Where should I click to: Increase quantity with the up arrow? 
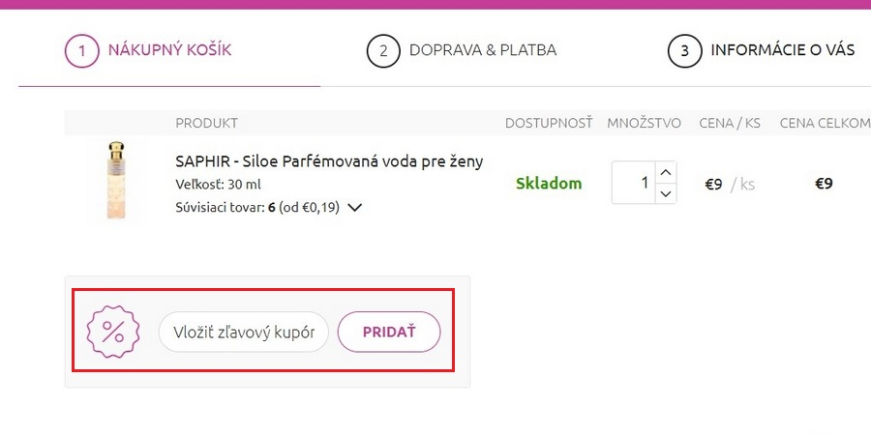tap(664, 172)
